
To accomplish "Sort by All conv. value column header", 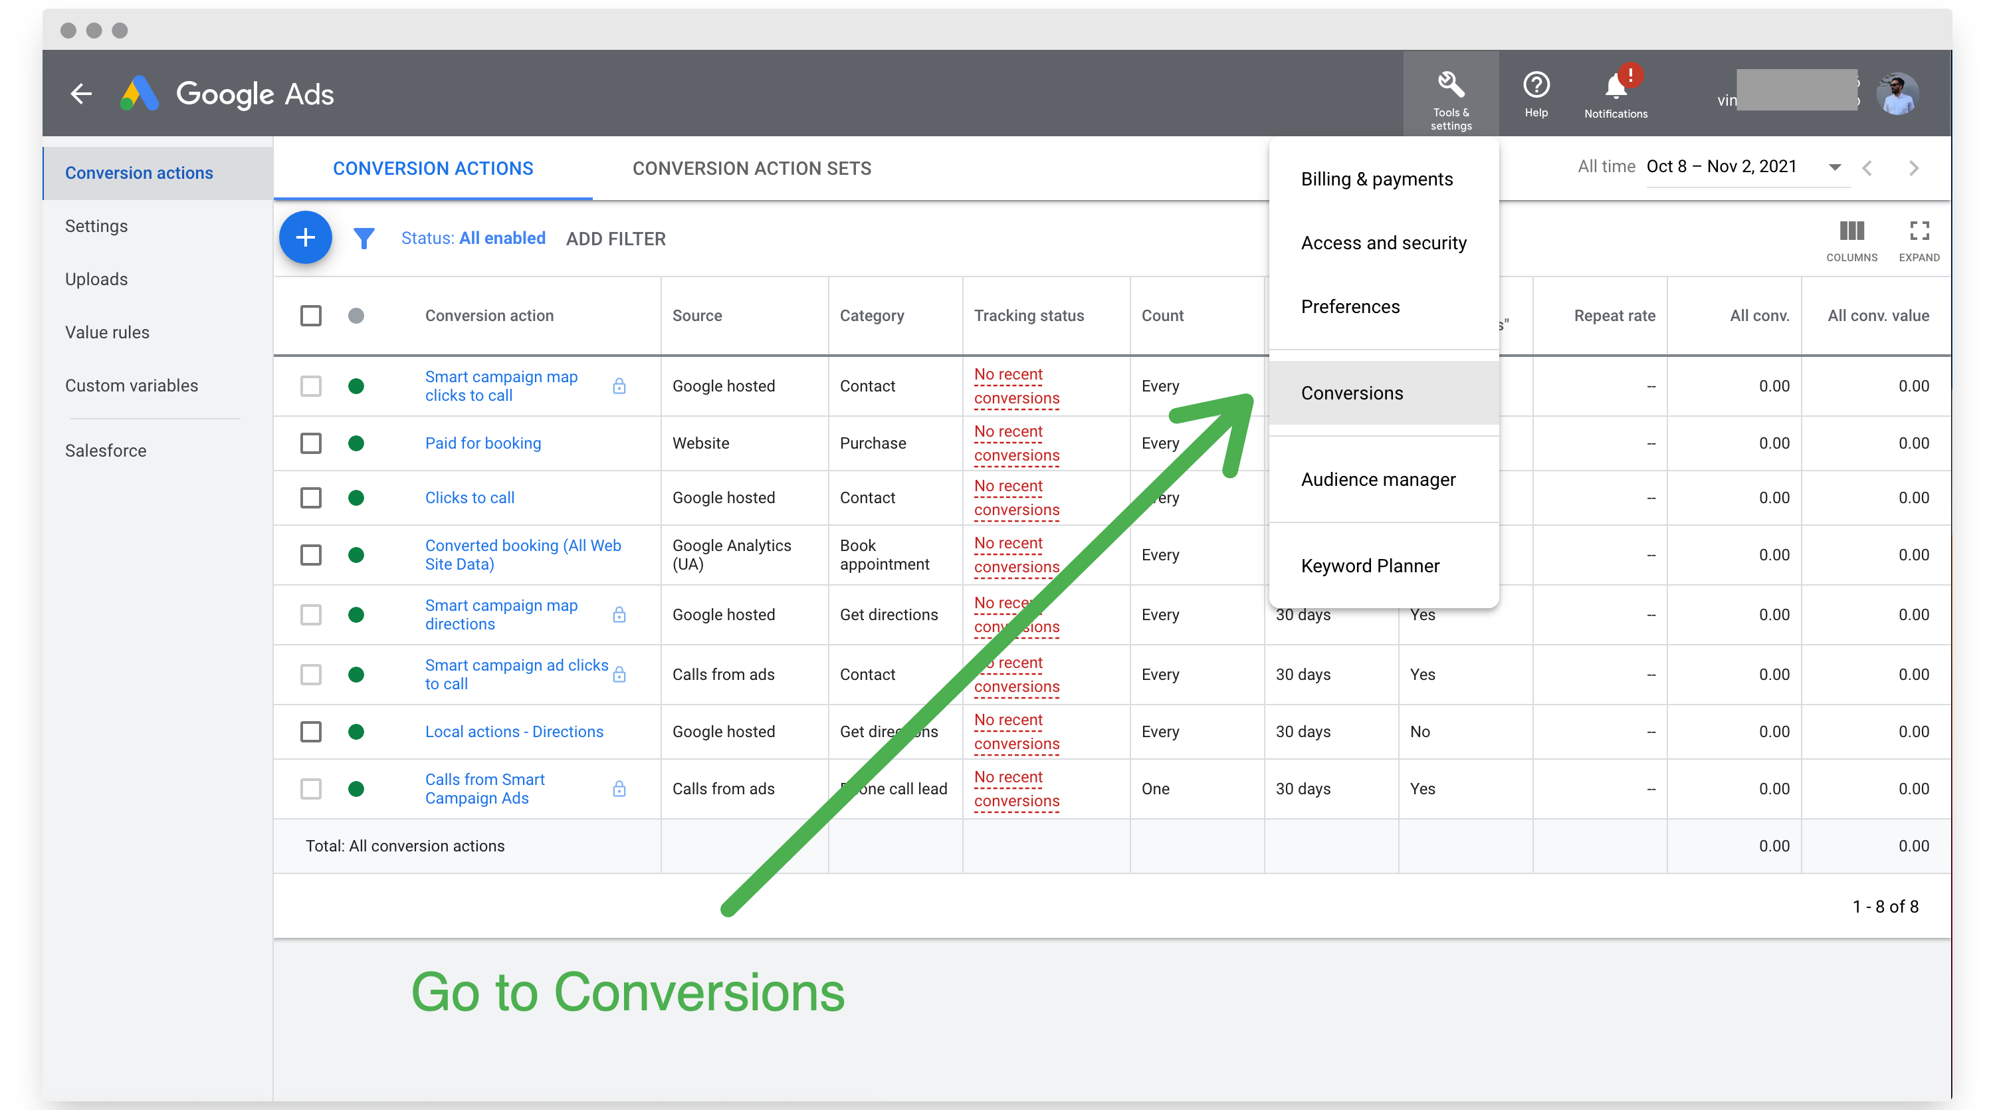I will point(1877,315).
